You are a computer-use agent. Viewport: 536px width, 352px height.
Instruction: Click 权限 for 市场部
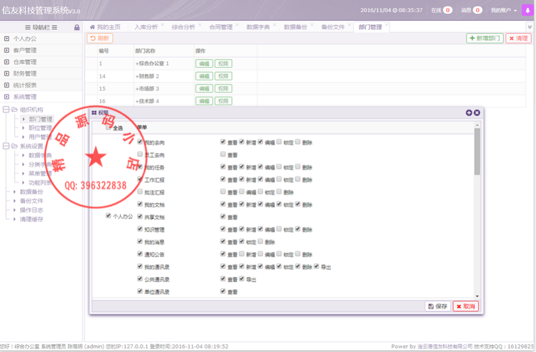point(223,89)
